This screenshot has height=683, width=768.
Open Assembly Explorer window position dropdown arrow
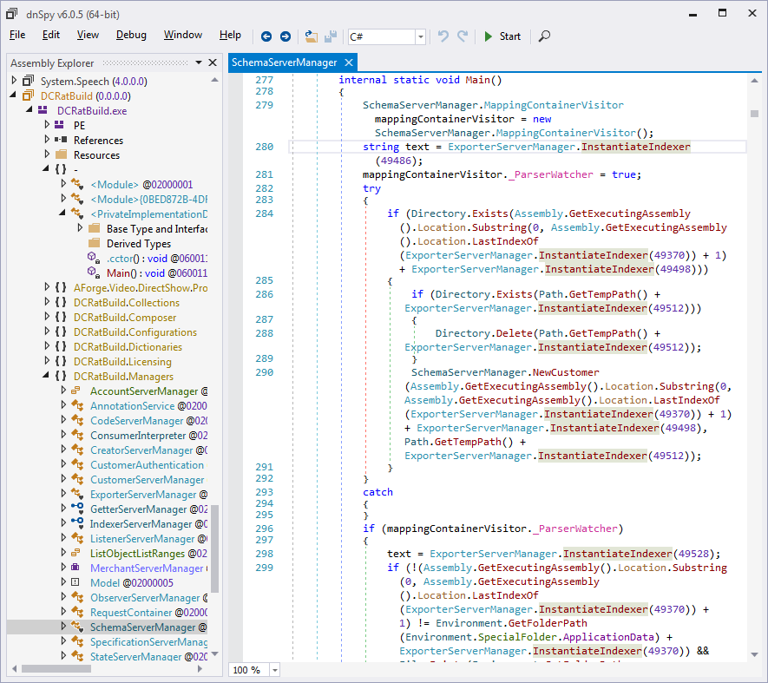click(x=199, y=62)
